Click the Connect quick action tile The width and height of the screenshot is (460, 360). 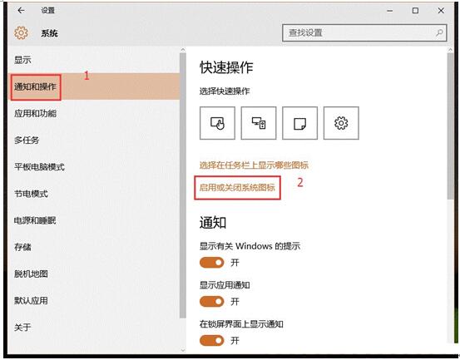coord(259,123)
